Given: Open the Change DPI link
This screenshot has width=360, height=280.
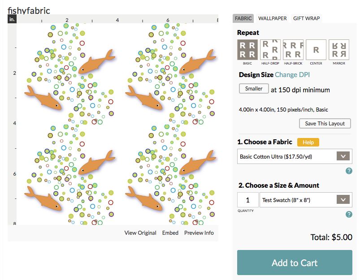Looking at the screenshot, I should [292, 75].
